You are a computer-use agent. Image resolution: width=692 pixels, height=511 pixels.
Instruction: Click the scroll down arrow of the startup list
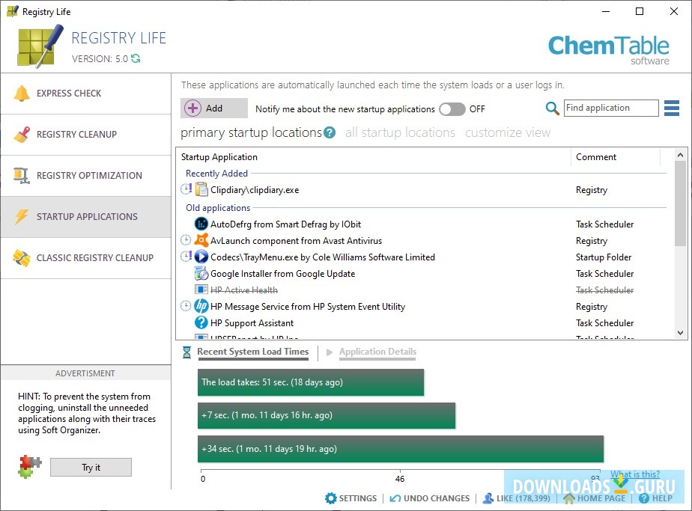click(680, 333)
